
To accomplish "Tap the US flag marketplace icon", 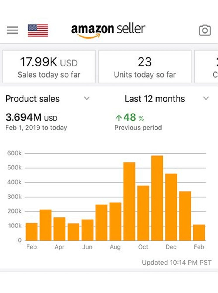I will 38,30.
